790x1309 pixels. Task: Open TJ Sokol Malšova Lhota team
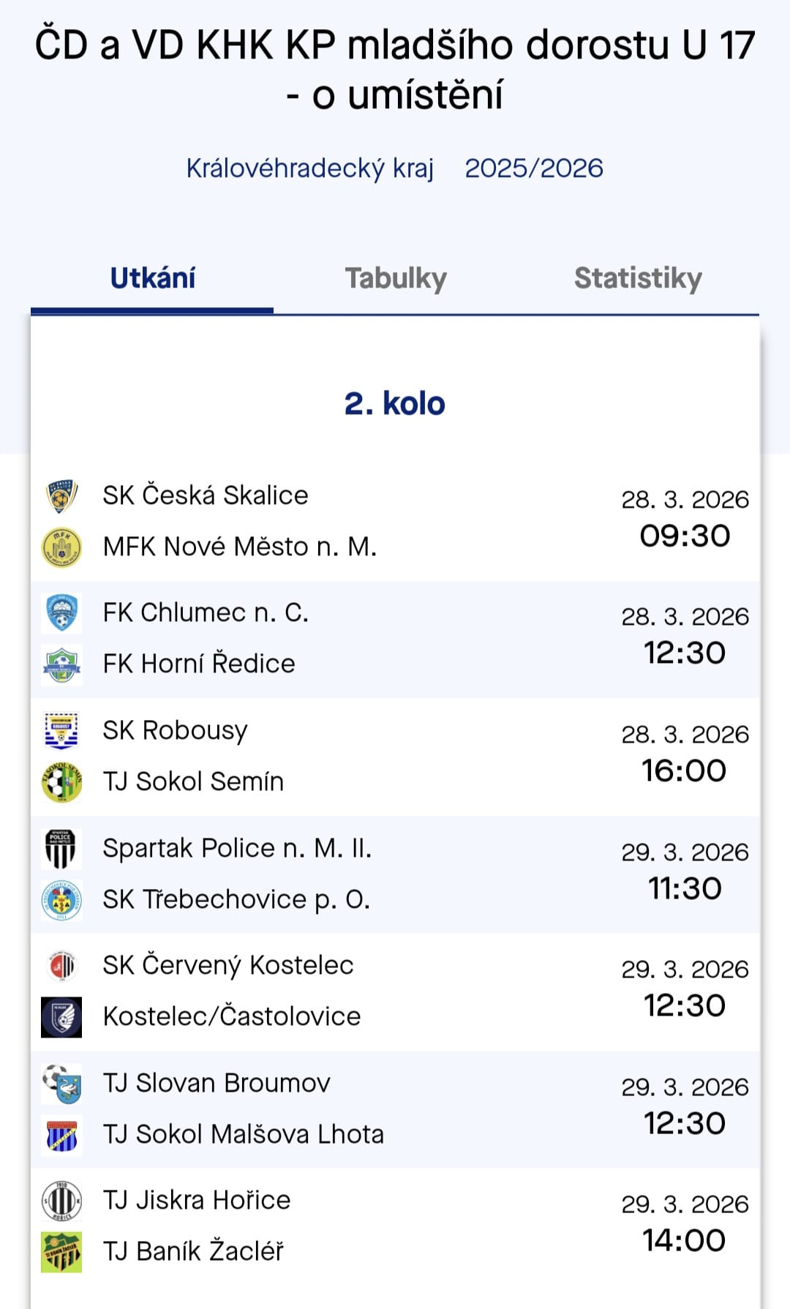click(x=244, y=1135)
